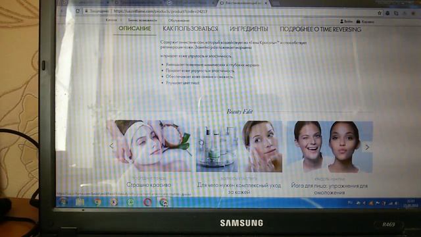The image size is (421, 237).
Task: Open the two women face yoga thumbnail
Action: click(330, 147)
